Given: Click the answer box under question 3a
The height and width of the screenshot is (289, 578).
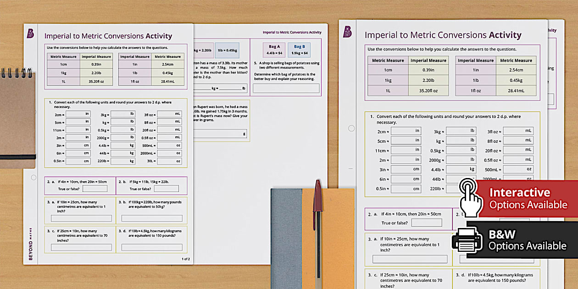Looking at the screenshot, I should (x=82, y=219).
